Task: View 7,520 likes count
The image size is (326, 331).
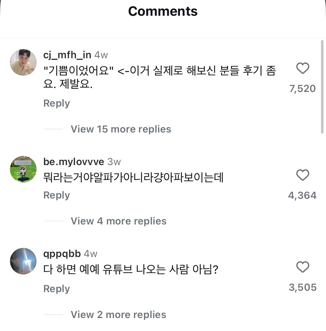Action: [x=302, y=89]
